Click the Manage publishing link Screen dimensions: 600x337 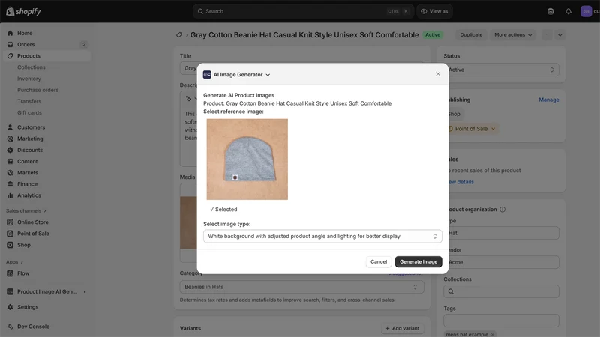coord(549,100)
